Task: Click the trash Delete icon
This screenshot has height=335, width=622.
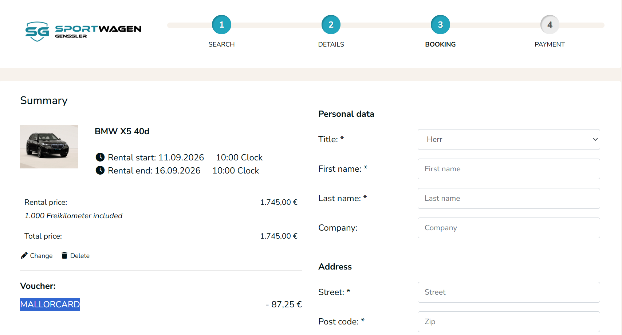Action: [64, 255]
